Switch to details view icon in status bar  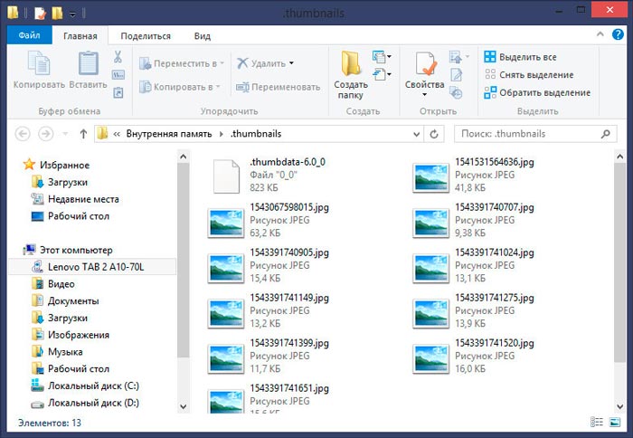[597, 423]
